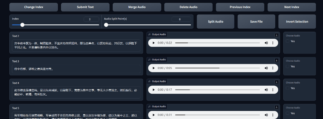Click the Submit Text button
Image resolution: width=323 pixels, height=119 pixels.
(x=85, y=7)
